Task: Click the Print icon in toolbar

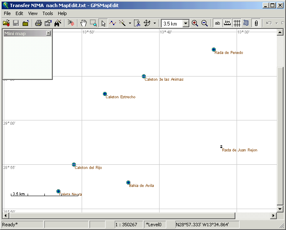Action: tap(38, 23)
